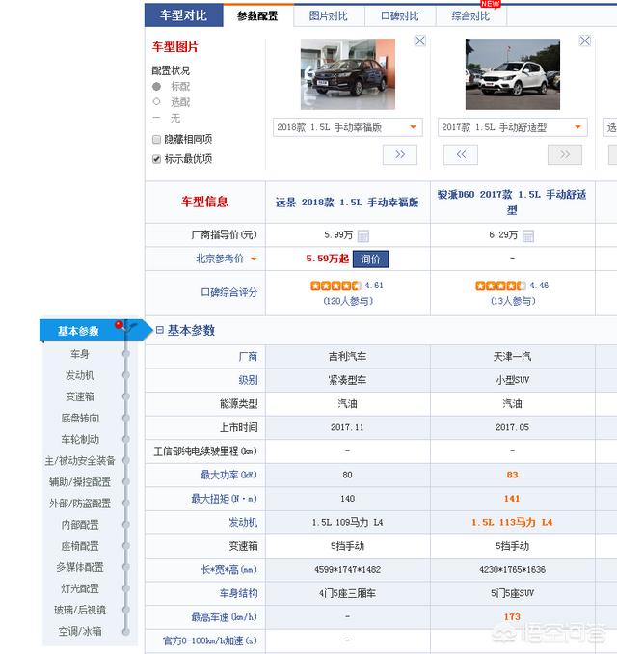Viewport: 617px width, 654px height.
Task: Open the 2018款 1.5L 手动幸福版 dropdown
Action: point(347,127)
